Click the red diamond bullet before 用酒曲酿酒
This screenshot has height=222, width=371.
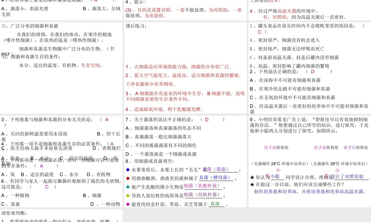128,178
